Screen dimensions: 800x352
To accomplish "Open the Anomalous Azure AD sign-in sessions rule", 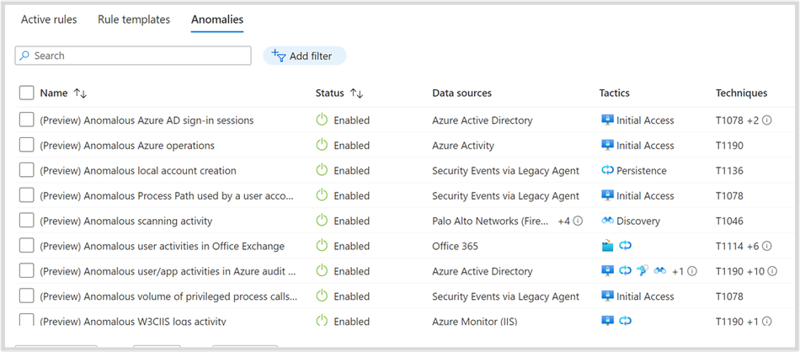I will [147, 120].
